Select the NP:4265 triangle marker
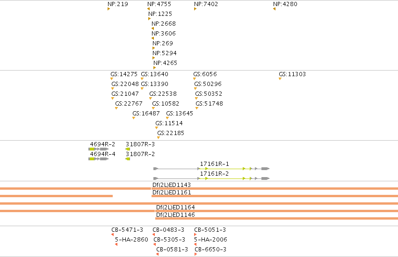The width and height of the screenshot is (398, 257). [x=155, y=68]
